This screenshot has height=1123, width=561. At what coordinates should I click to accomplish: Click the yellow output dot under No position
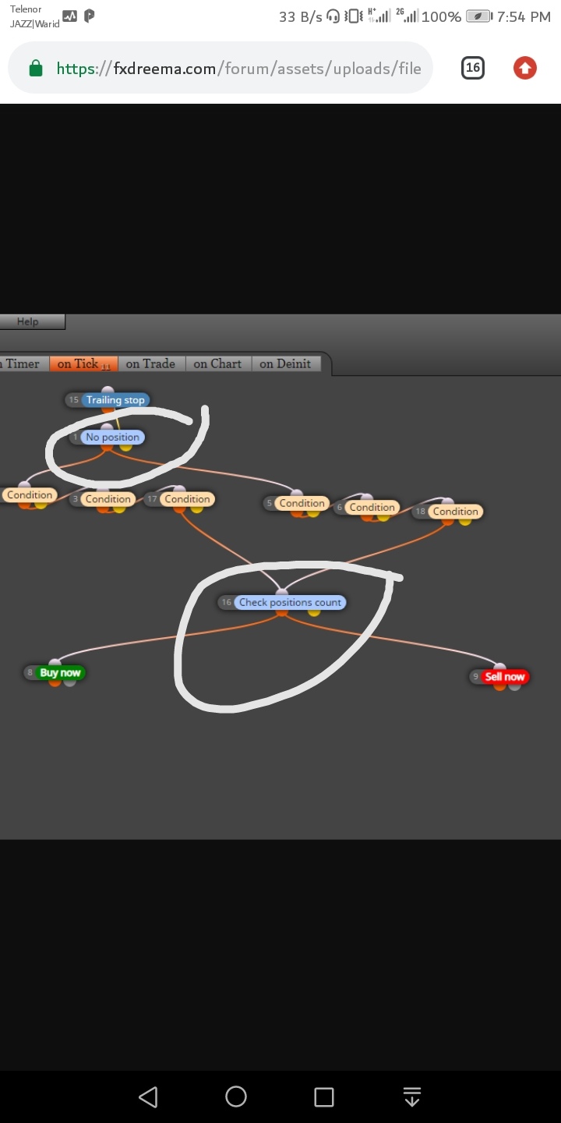click(126, 446)
